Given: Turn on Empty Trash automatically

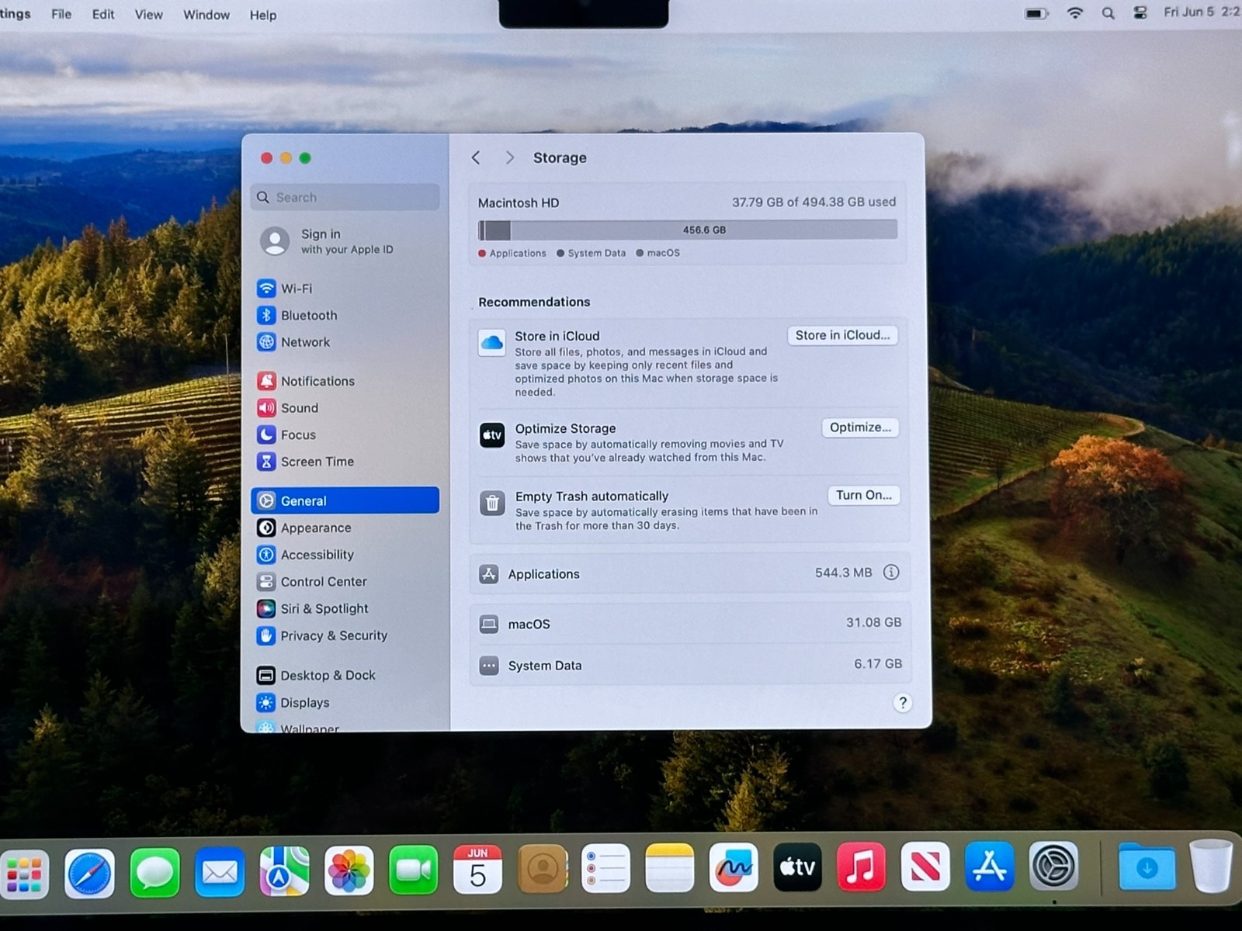Looking at the screenshot, I should point(863,495).
